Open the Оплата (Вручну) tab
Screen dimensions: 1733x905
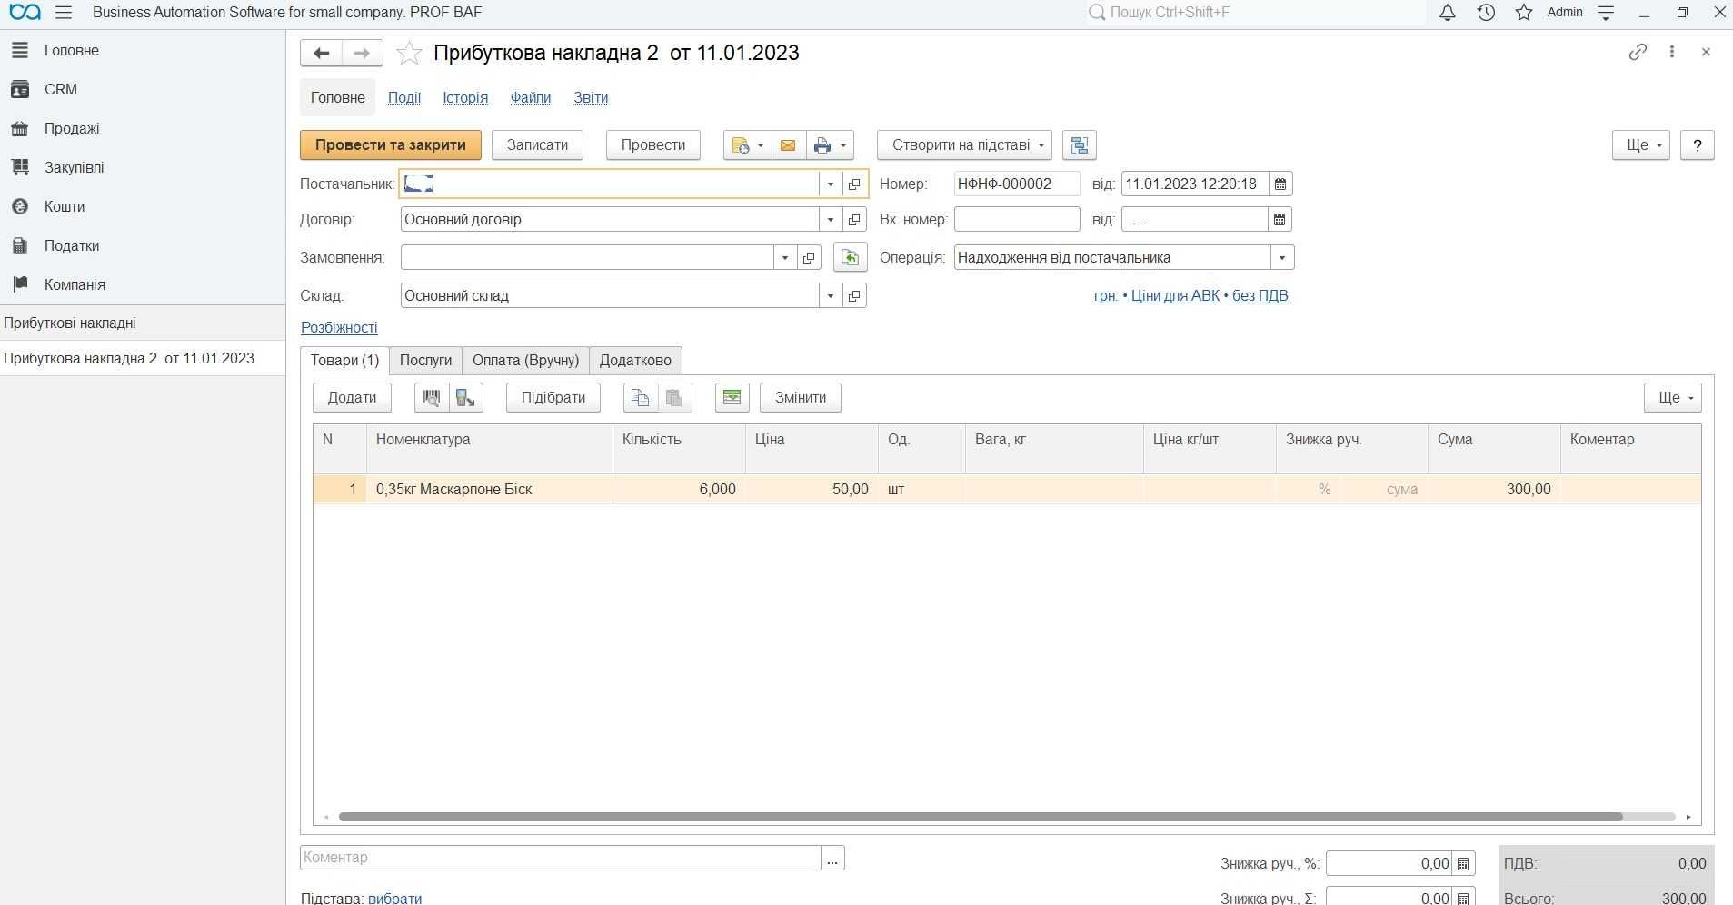525,360
